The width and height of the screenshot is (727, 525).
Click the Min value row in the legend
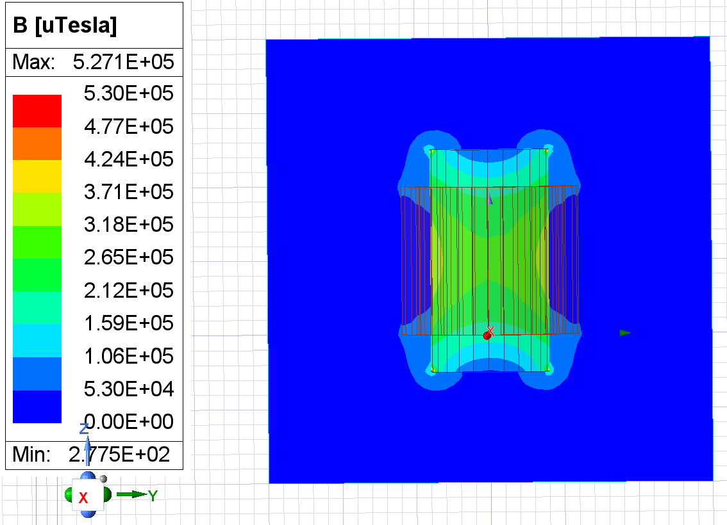(94, 455)
